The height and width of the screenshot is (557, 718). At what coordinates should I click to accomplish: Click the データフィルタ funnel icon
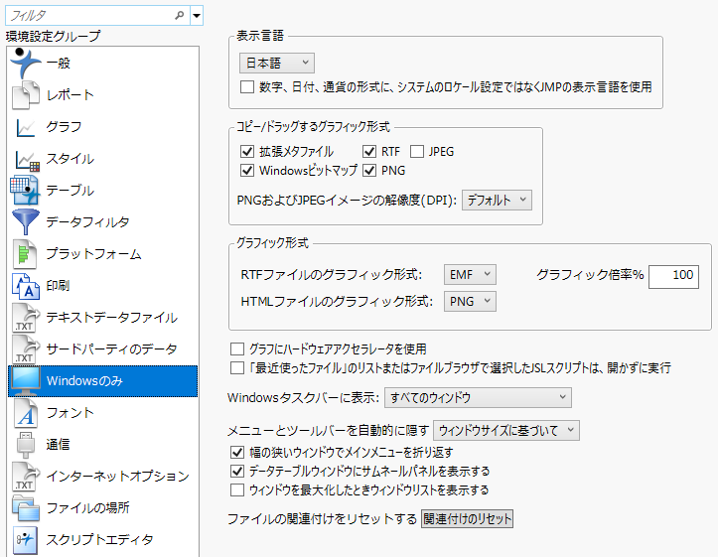(x=26, y=222)
